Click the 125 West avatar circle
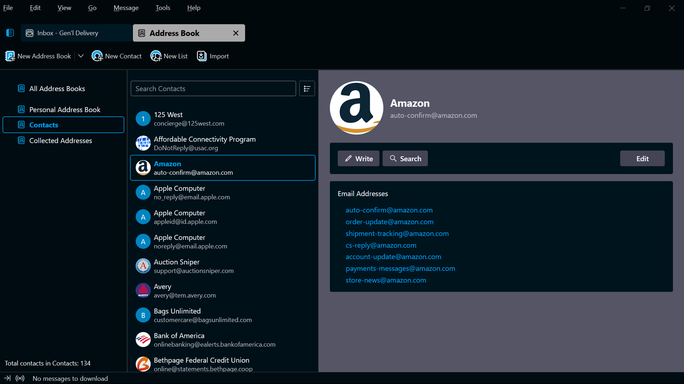 pos(143,119)
